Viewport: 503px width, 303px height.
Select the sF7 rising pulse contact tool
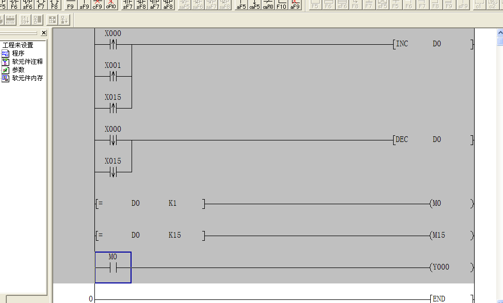127,5
